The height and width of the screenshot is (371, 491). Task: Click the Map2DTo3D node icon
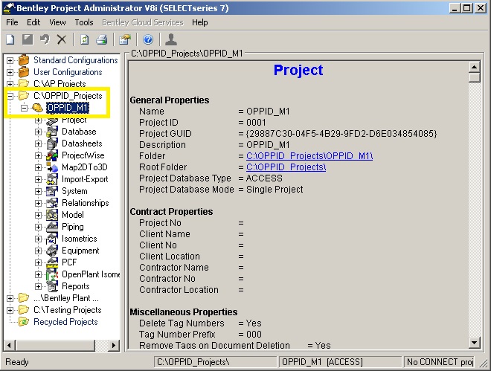[x=52, y=167]
